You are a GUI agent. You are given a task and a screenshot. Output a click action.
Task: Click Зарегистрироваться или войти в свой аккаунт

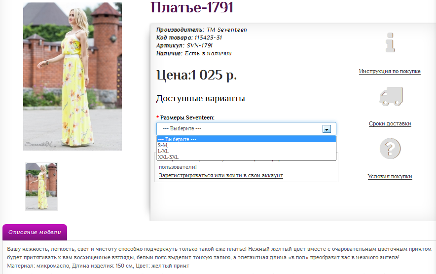pos(221,175)
